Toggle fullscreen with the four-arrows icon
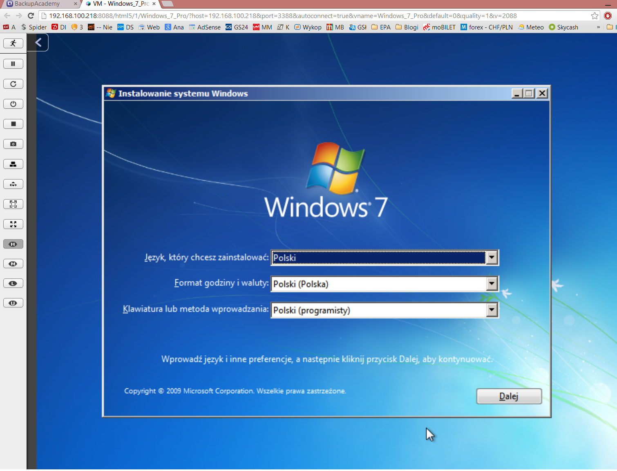The width and height of the screenshot is (617, 471). (13, 224)
